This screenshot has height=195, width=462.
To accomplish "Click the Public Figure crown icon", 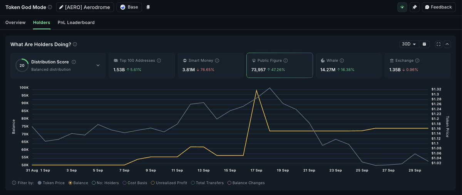I will coord(254,61).
